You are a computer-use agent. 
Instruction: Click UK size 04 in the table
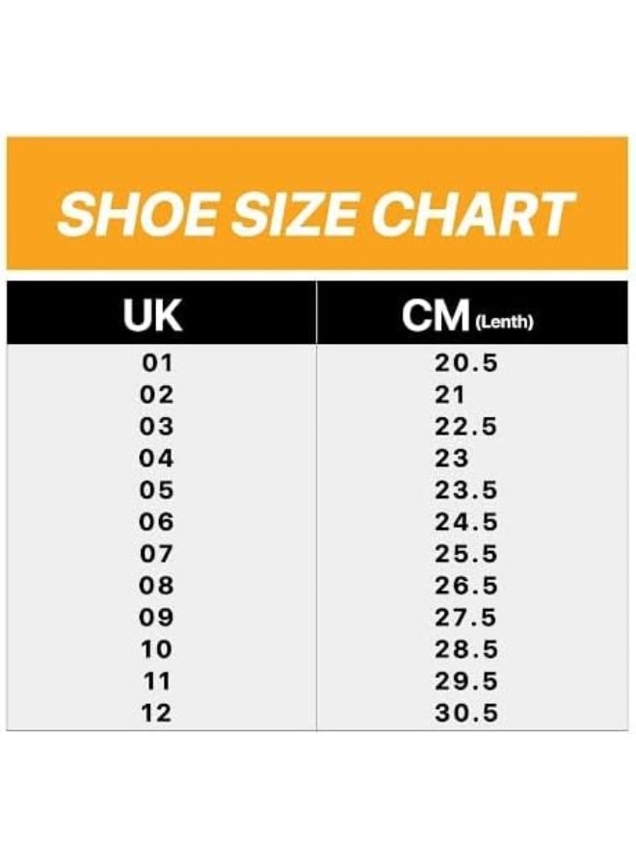157,459
